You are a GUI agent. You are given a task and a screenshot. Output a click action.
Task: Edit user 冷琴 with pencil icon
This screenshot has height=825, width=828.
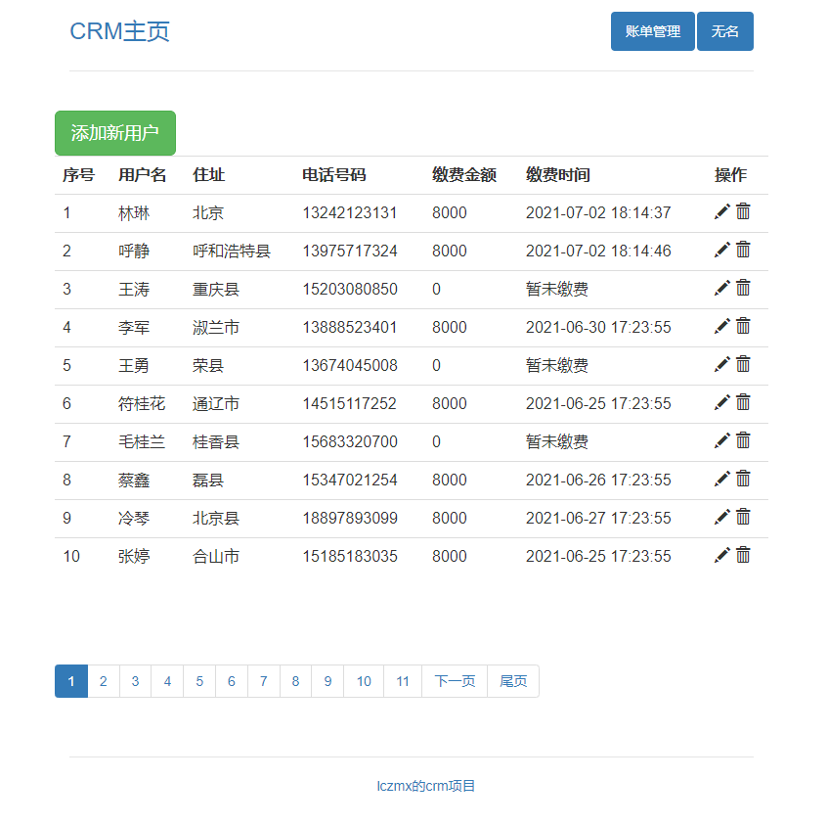tap(721, 517)
